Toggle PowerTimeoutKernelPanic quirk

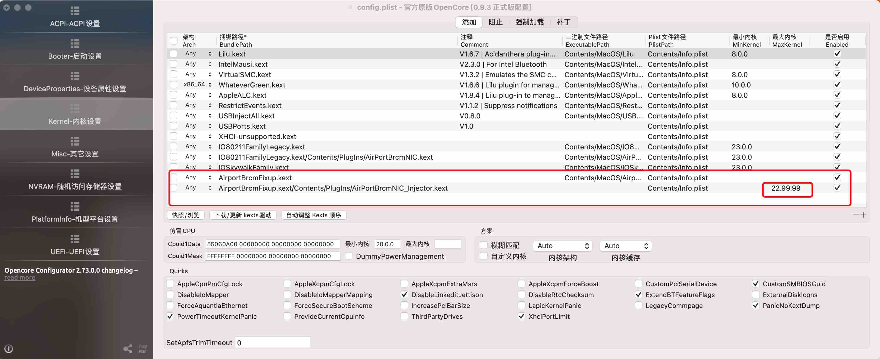170,316
